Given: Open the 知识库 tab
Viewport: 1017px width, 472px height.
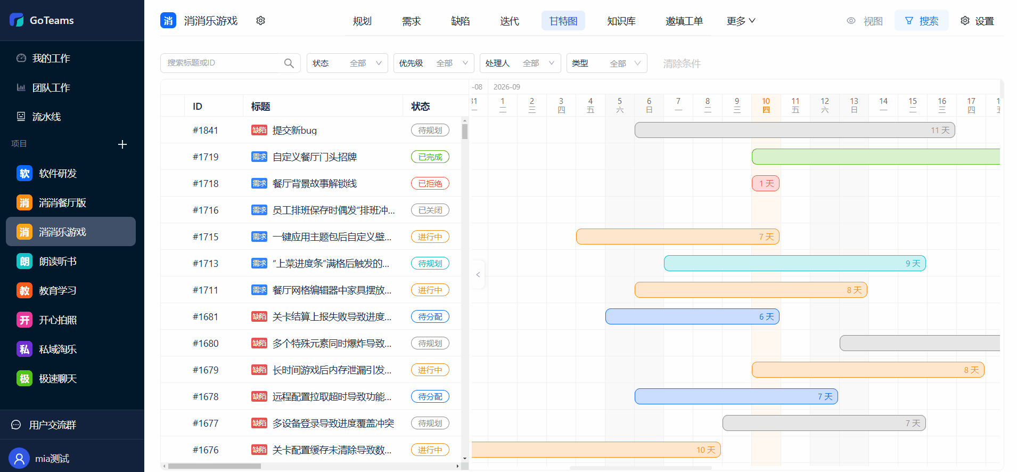Looking at the screenshot, I should click(x=621, y=21).
